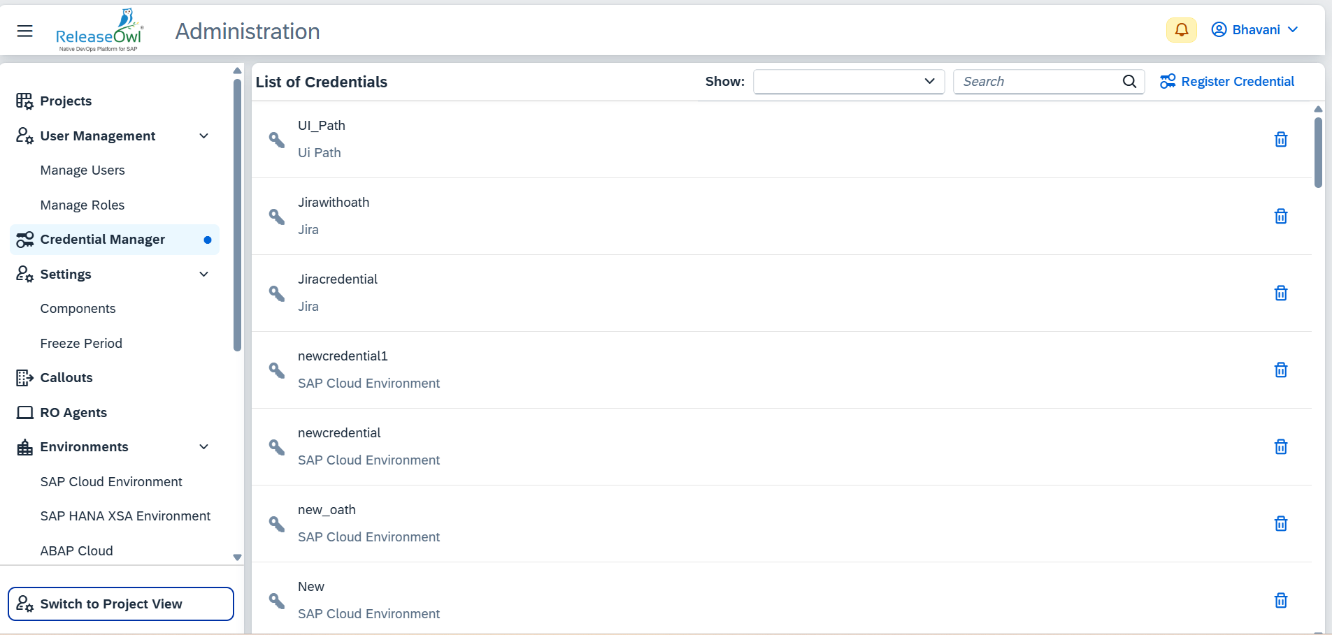Screen dimensions: 1332x635
Task: Click the search magnifier icon
Action: [x=1129, y=82]
